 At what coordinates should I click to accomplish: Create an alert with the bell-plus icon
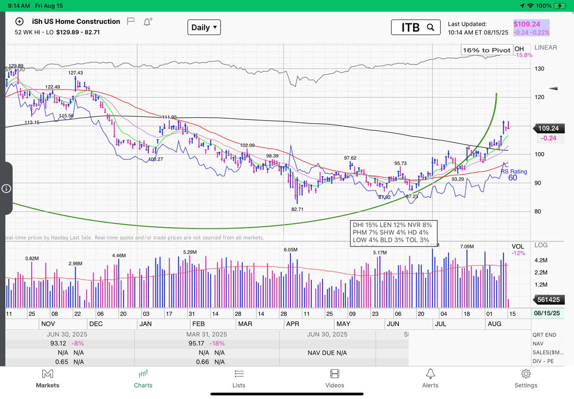click(x=148, y=22)
